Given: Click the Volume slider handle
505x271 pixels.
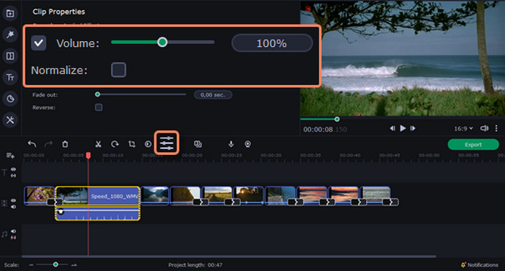Looking at the screenshot, I should click(x=162, y=42).
